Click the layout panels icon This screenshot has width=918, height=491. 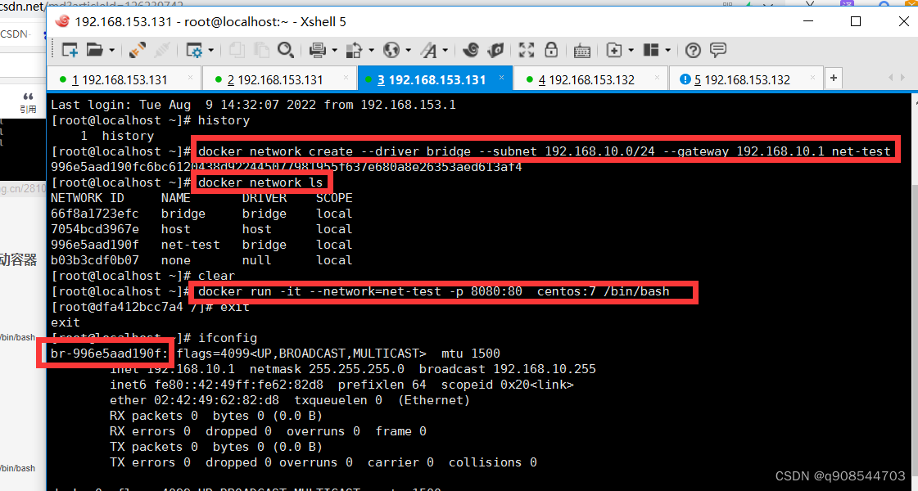(651, 51)
